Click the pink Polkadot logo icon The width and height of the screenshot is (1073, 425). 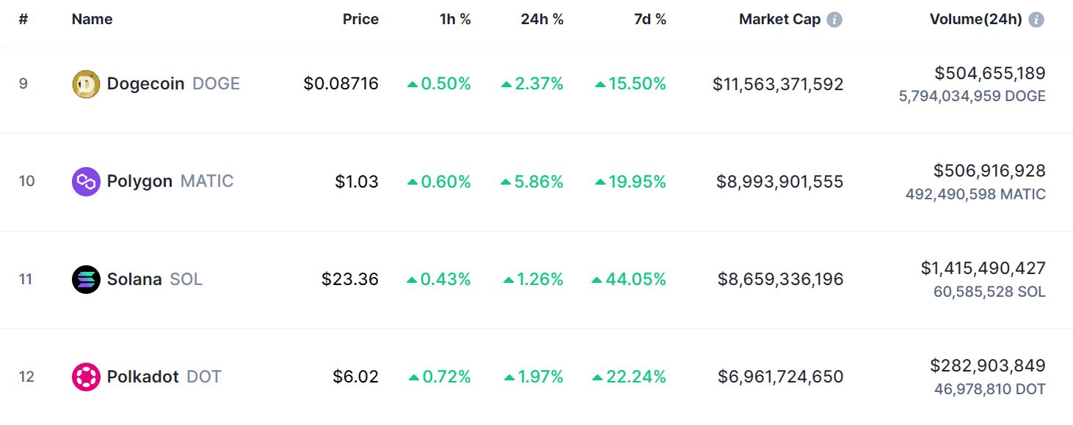coord(86,377)
